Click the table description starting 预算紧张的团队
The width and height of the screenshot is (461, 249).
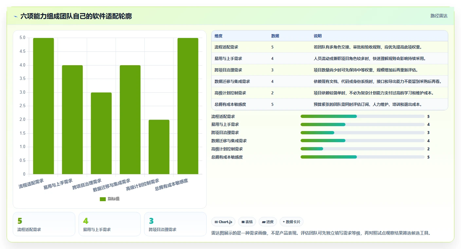pos(368,105)
